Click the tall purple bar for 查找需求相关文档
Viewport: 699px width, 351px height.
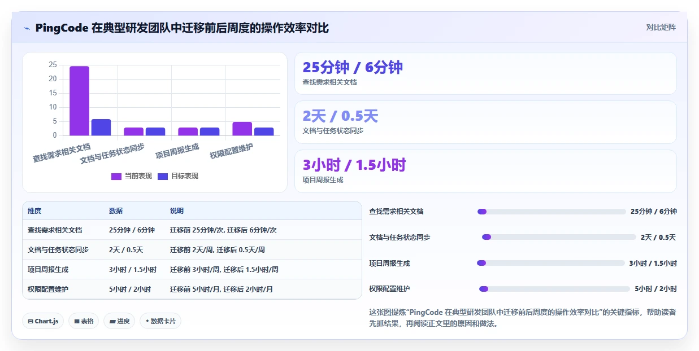tap(79, 100)
